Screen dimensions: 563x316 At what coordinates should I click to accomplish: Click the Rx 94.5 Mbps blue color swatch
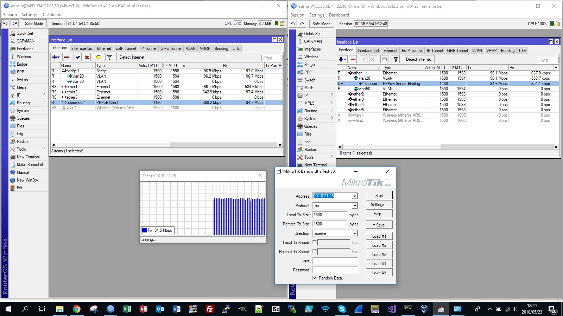pyautogui.click(x=144, y=230)
